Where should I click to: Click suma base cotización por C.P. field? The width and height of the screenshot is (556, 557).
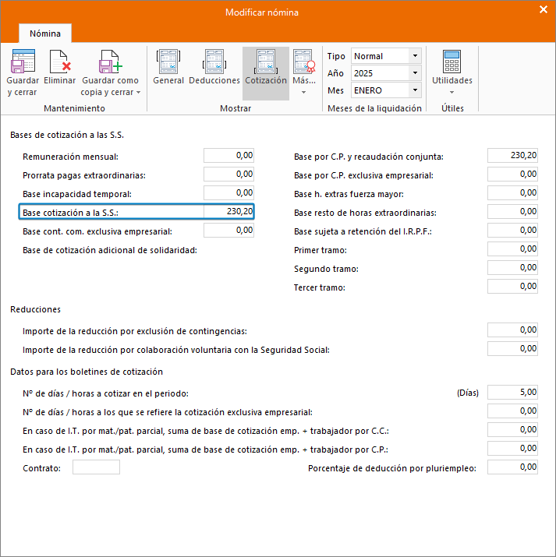point(512,449)
